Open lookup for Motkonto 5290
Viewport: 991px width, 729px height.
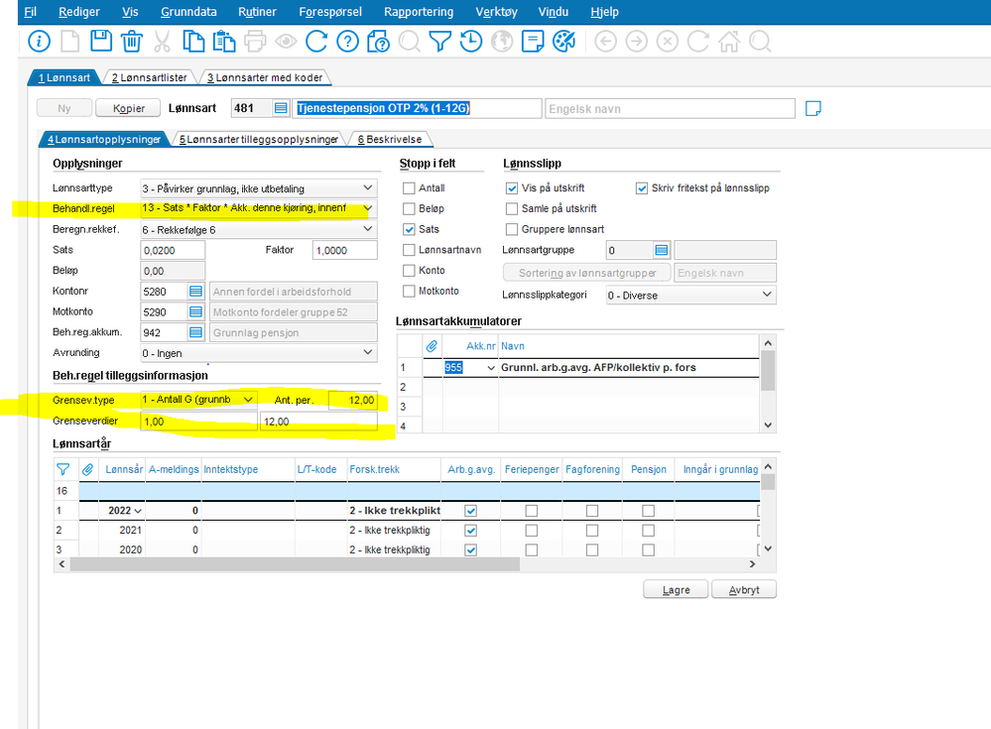pos(196,312)
